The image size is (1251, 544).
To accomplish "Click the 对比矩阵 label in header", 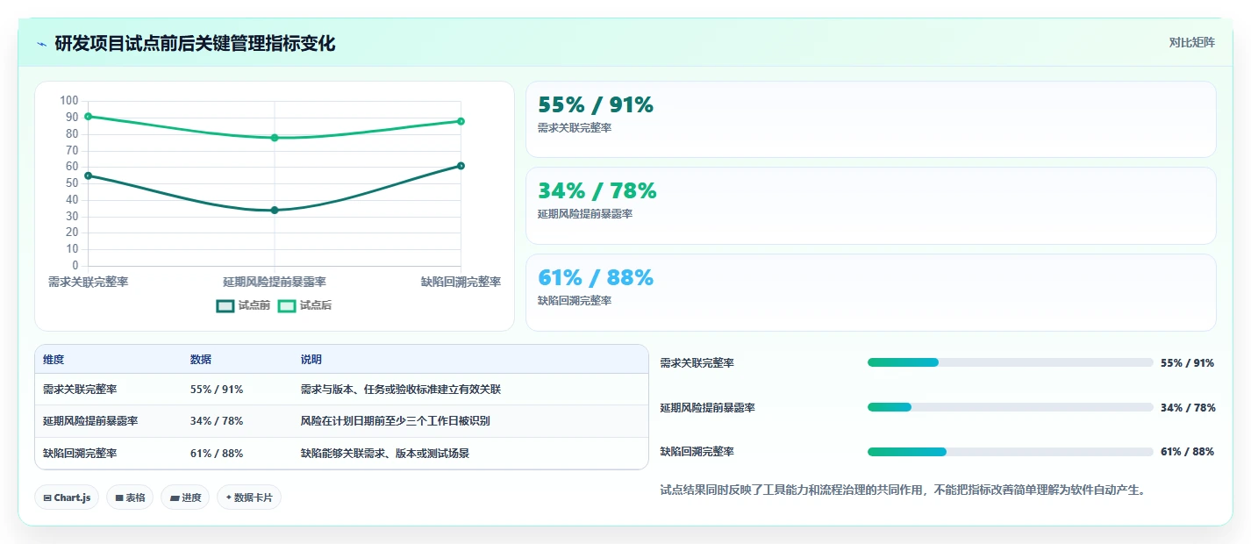I will [x=1191, y=43].
